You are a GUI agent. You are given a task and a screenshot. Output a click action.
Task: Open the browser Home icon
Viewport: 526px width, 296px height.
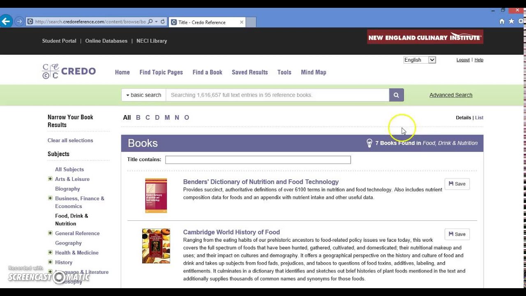pyautogui.click(x=502, y=21)
